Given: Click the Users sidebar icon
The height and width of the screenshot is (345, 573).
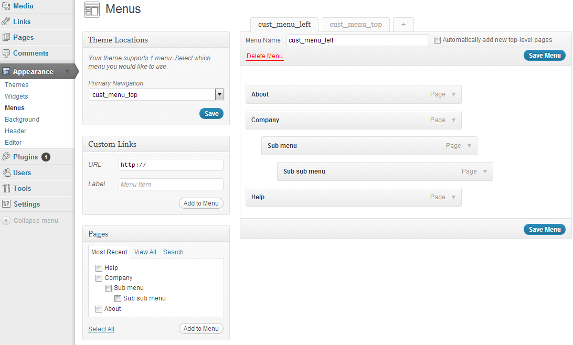Looking at the screenshot, I should [6, 172].
